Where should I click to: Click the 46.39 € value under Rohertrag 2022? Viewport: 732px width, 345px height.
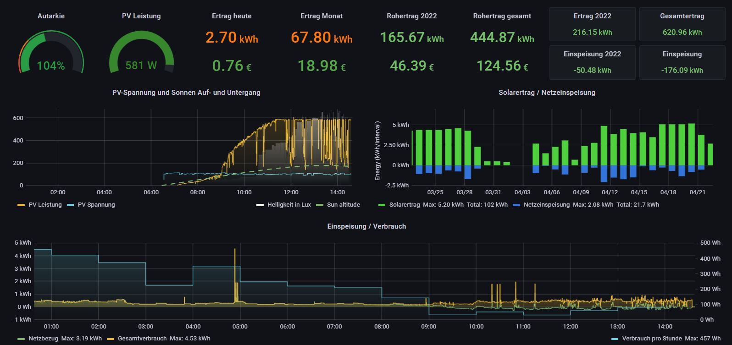(x=412, y=66)
